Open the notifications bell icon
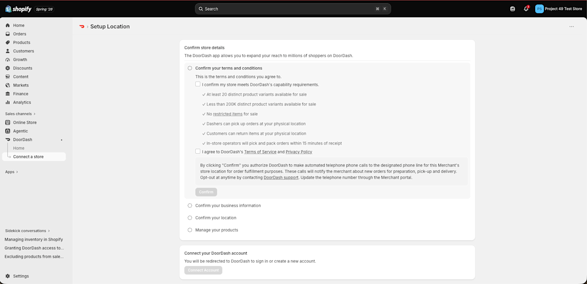The width and height of the screenshot is (587, 284). (x=526, y=9)
